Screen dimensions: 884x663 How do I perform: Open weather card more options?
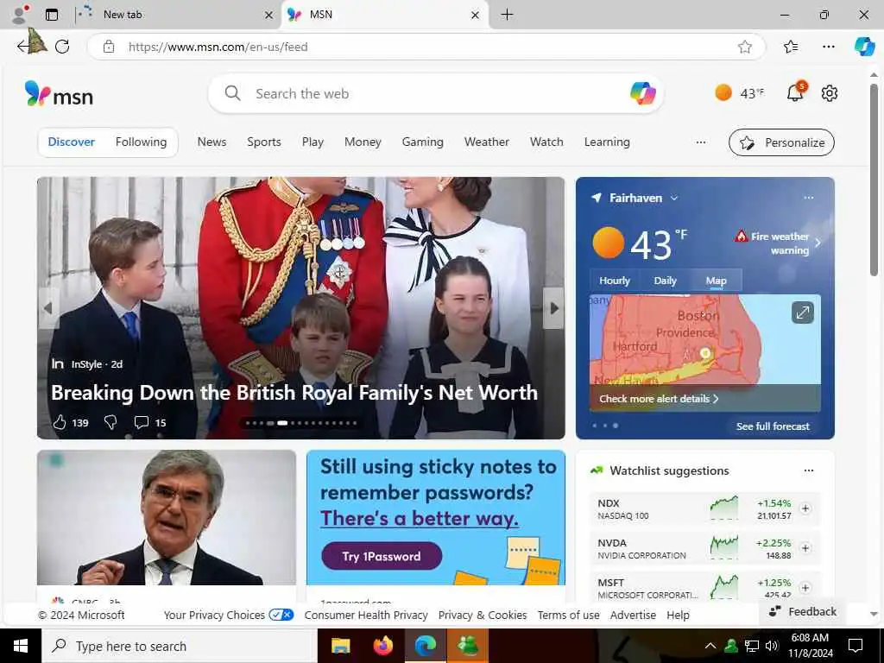click(x=808, y=198)
